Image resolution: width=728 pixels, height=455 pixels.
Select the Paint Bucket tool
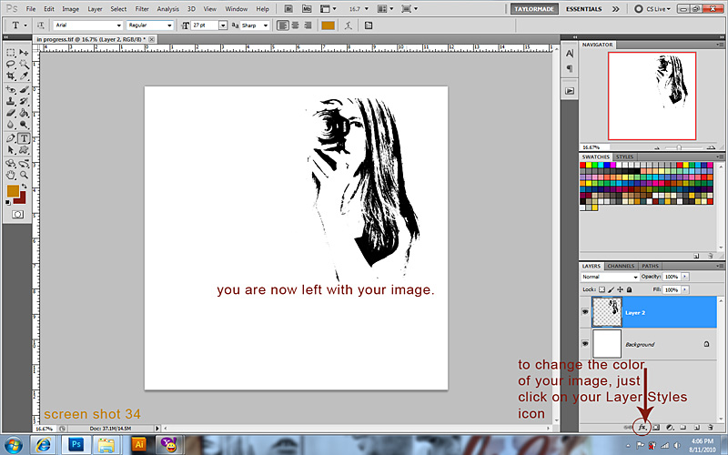coord(24,113)
